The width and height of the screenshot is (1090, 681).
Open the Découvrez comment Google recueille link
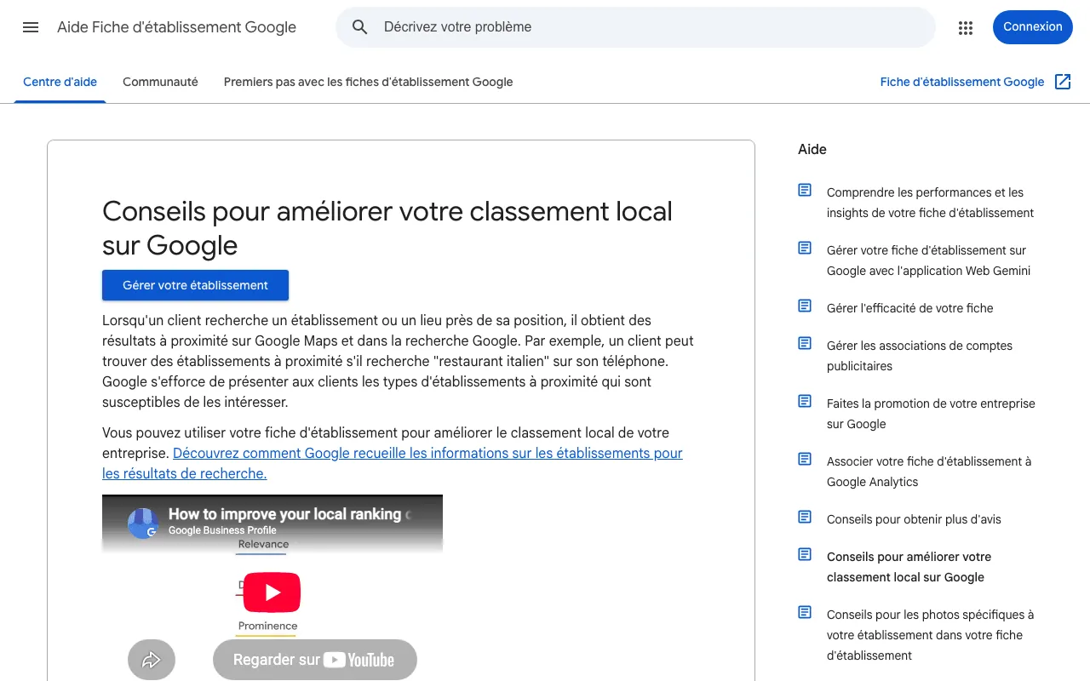pos(392,463)
